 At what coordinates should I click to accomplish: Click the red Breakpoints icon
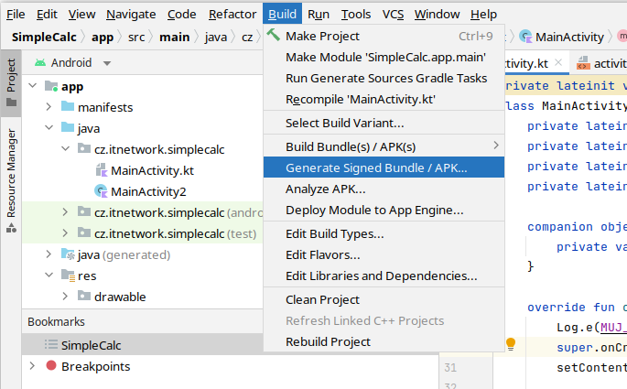51,365
